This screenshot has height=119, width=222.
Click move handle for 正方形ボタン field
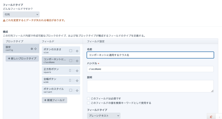77,71
